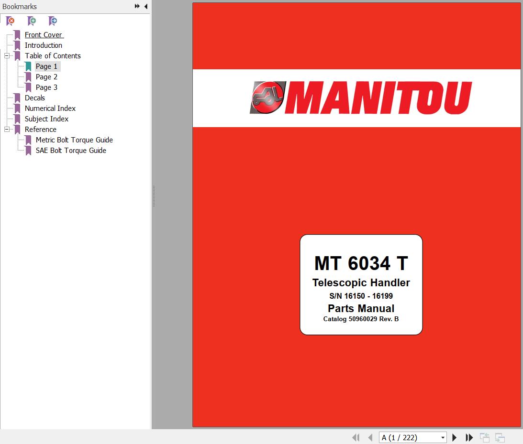Select the Table of Contents bookmark

click(53, 55)
